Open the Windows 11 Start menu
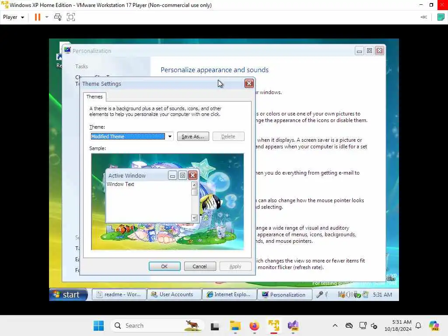 pos(99,325)
